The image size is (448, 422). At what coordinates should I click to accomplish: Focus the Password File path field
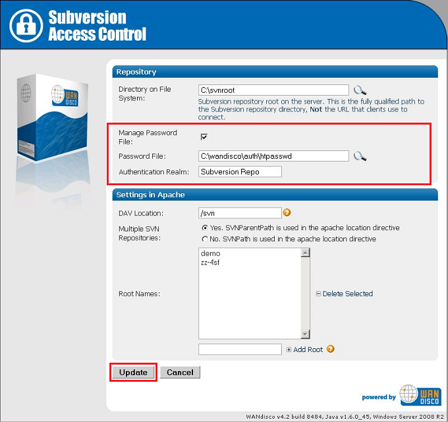[x=273, y=156]
